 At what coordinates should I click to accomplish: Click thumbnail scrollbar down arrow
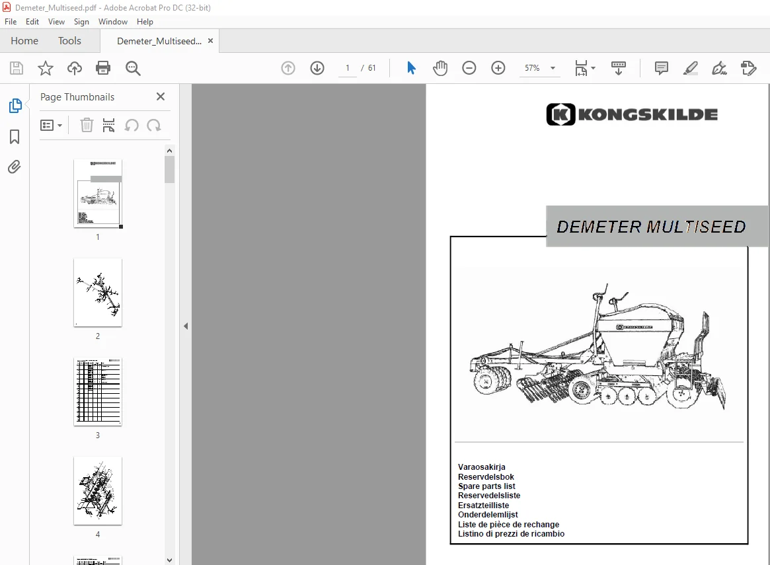point(169,560)
